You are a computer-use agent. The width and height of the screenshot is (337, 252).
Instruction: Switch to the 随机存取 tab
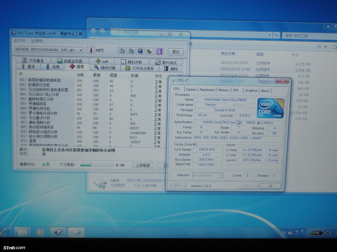click(x=132, y=62)
